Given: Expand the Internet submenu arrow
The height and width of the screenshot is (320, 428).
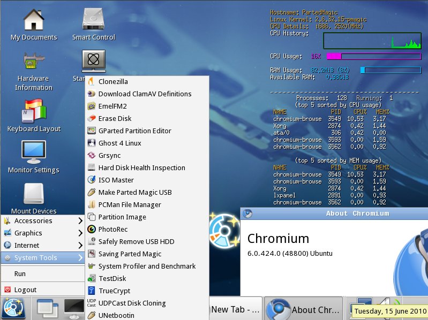Looking at the screenshot, I should click(x=80, y=245).
